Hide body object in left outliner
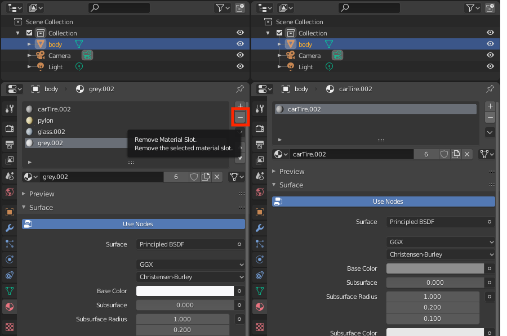The height and width of the screenshot is (336, 507). coord(241,44)
